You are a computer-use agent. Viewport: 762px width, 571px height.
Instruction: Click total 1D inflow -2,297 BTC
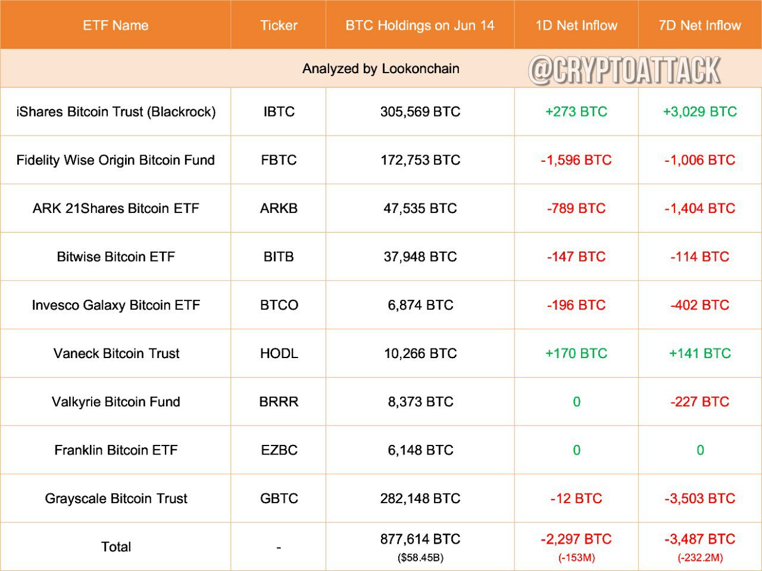pyautogui.click(x=576, y=539)
